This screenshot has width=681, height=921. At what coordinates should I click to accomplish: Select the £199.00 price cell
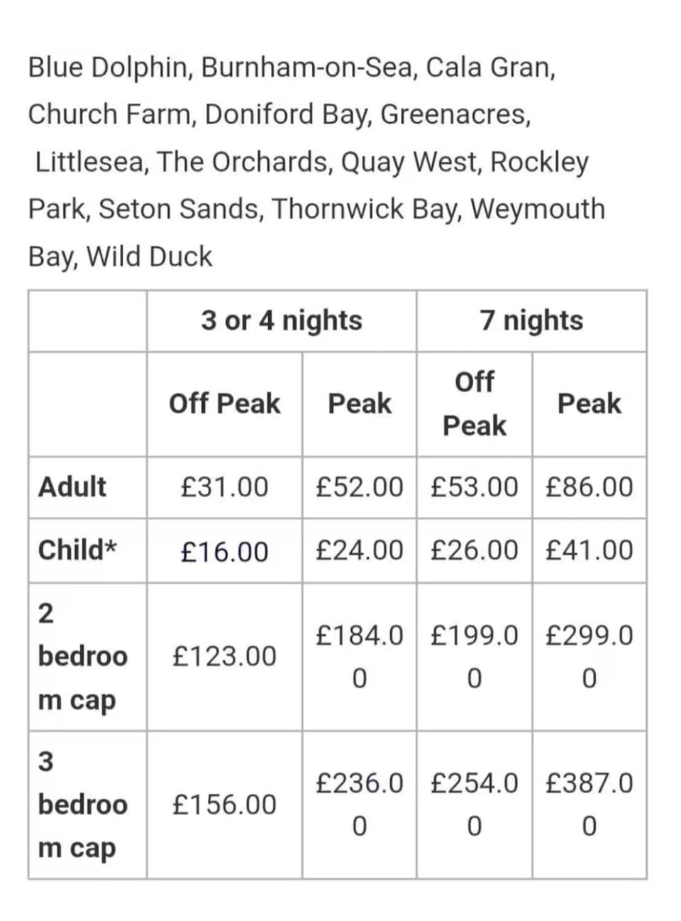[474, 656]
